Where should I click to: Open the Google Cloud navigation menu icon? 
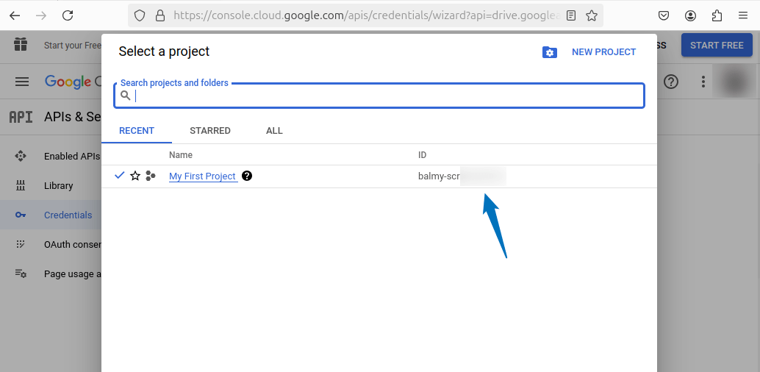tap(22, 82)
